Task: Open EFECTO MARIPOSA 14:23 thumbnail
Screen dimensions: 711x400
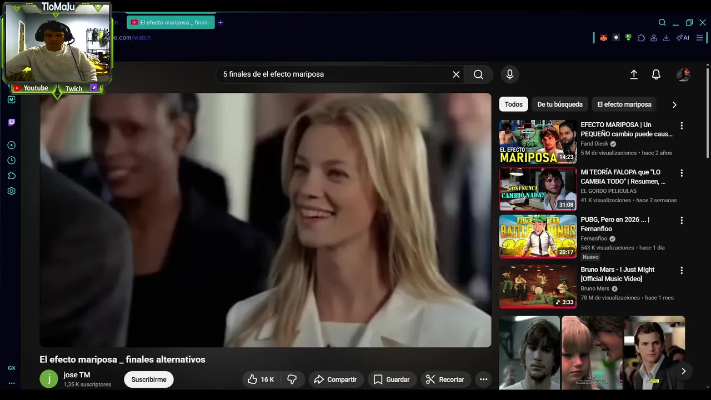Action: pos(538,142)
